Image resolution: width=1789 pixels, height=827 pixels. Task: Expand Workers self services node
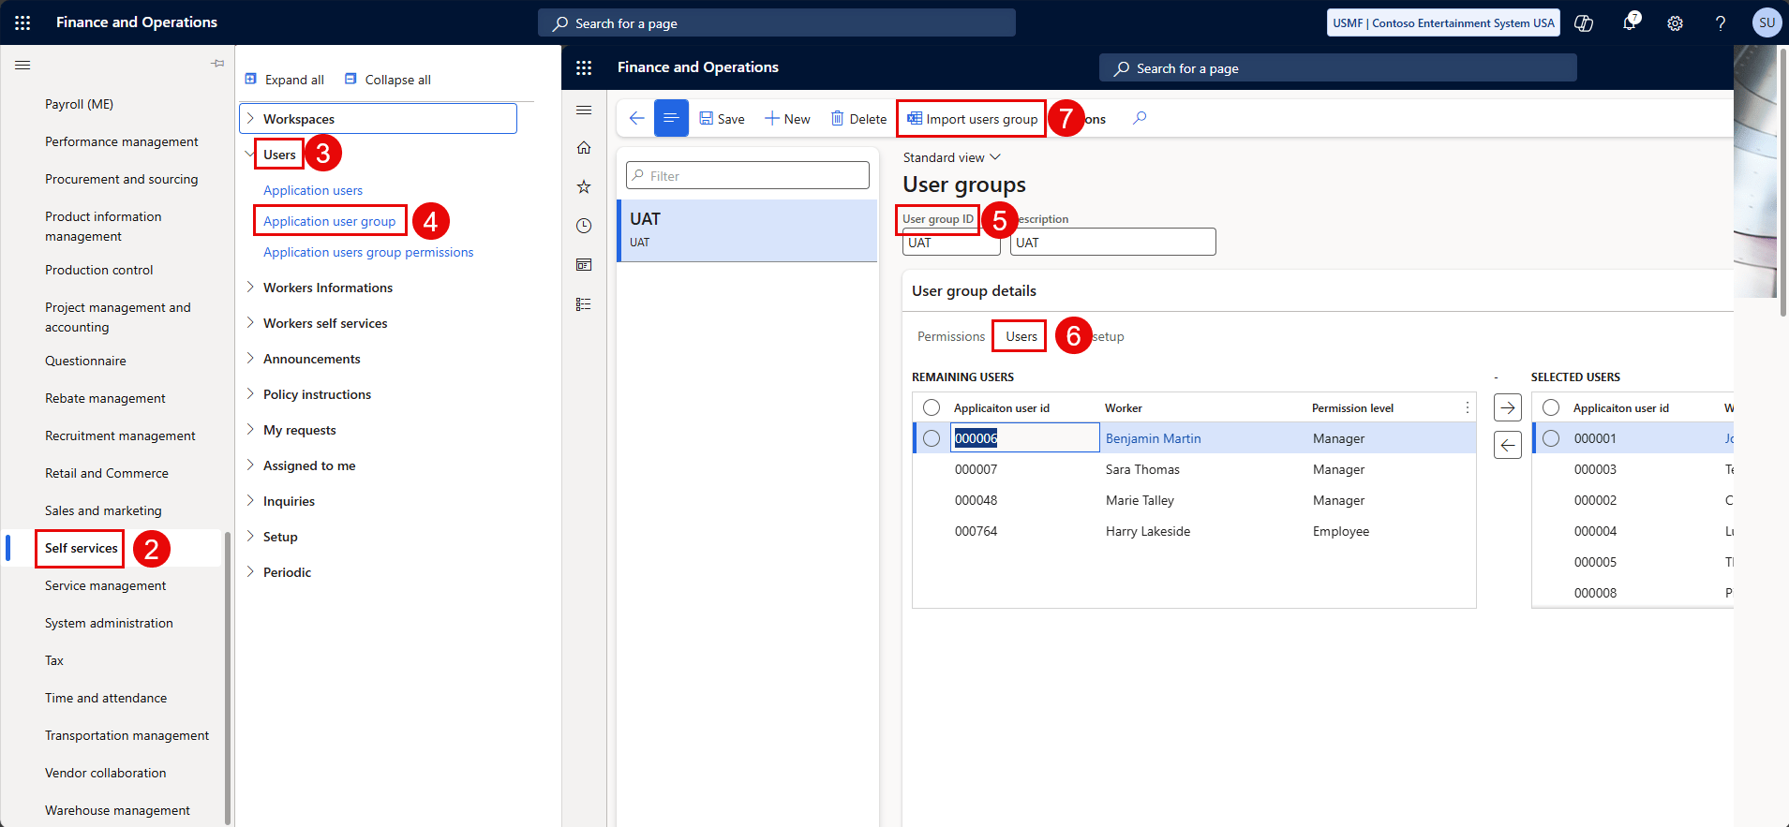pos(250,322)
